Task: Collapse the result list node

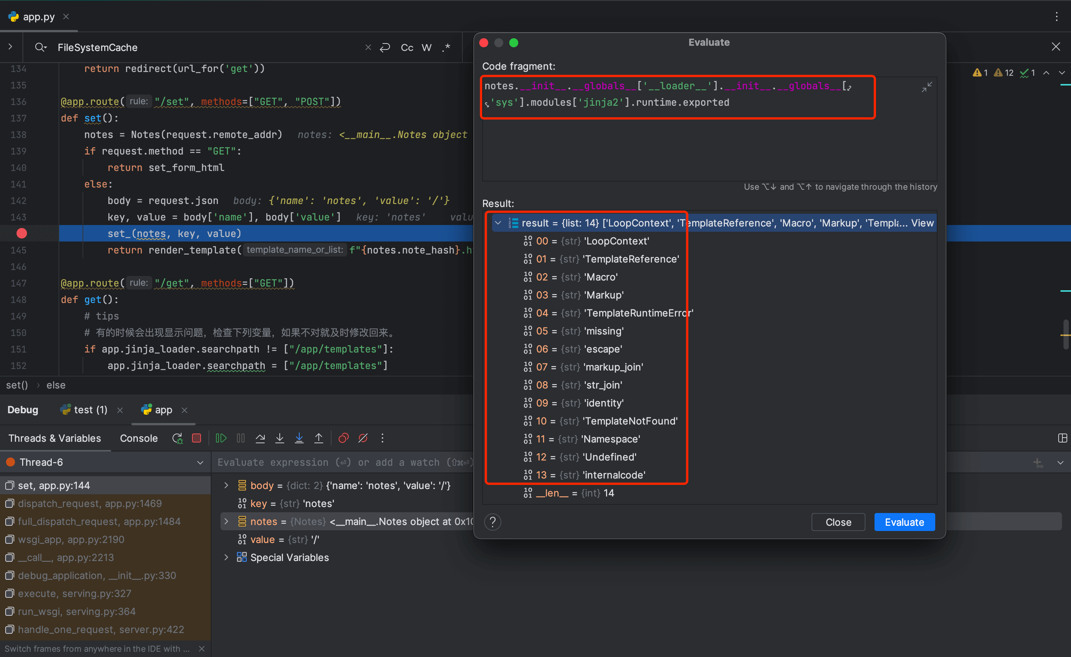Action: tap(498, 223)
